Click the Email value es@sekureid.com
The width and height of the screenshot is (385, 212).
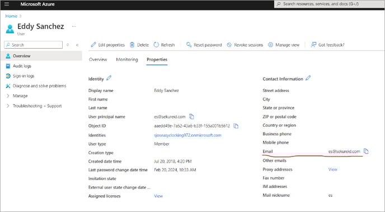pos(344,151)
